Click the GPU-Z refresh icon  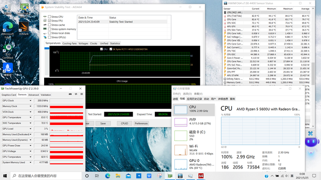(x=76, y=94)
